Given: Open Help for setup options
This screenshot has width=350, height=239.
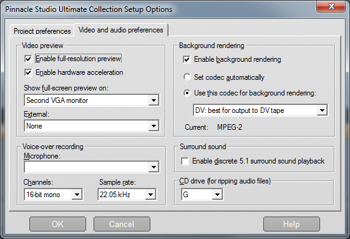Looking at the screenshot, I should [x=291, y=224].
